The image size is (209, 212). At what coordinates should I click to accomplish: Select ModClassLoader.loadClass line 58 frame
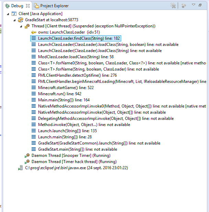76,57
